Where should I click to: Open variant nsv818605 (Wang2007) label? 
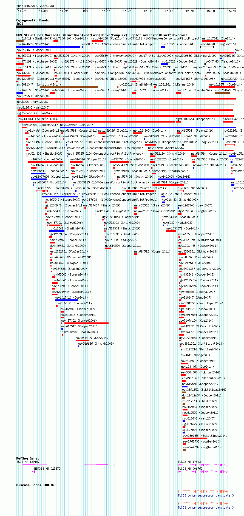(x=34, y=107)
